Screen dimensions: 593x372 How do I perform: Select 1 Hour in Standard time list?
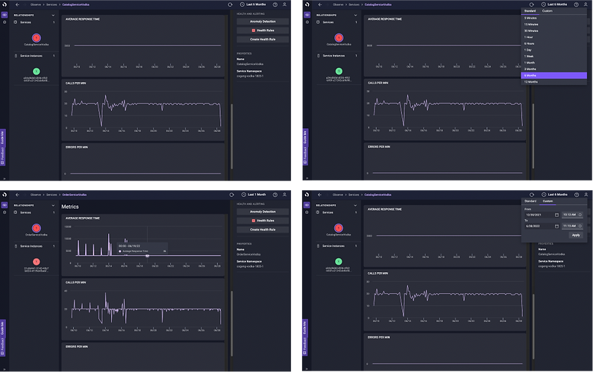[553, 37]
